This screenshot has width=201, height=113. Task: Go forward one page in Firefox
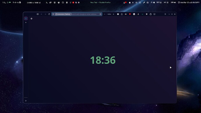click(45, 14)
